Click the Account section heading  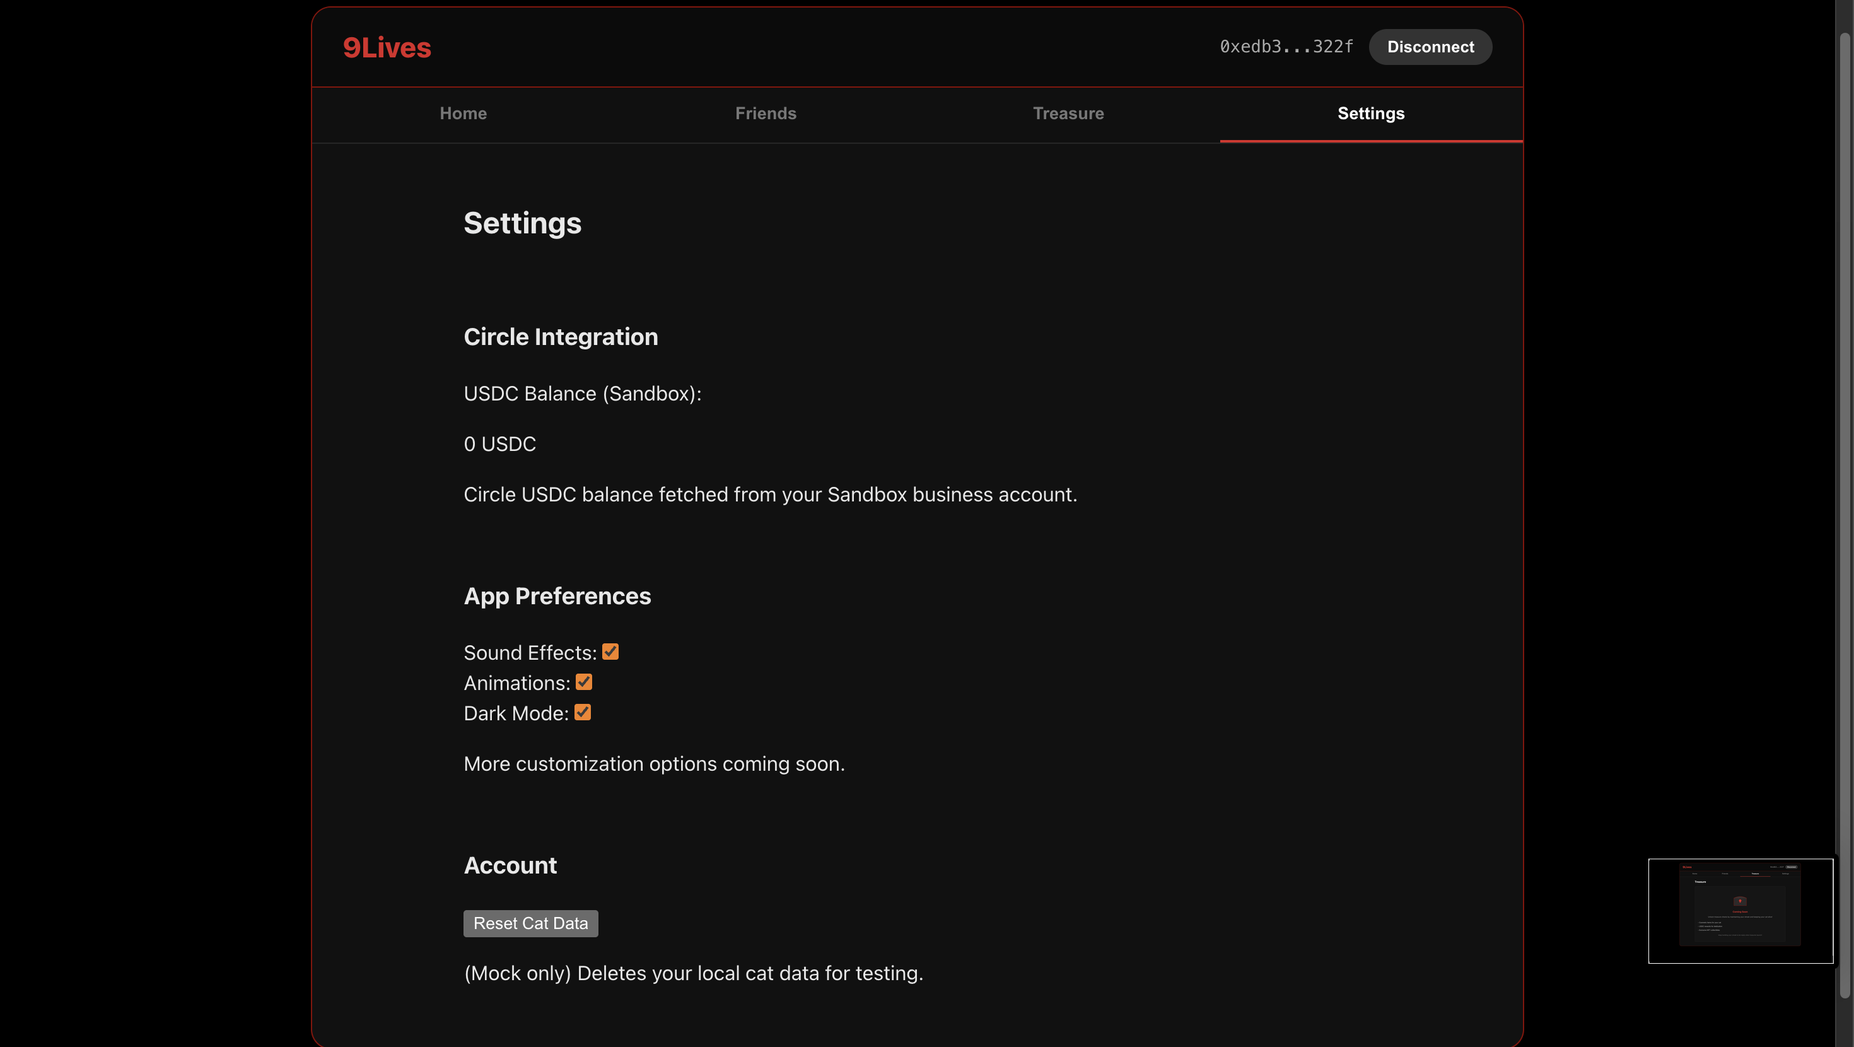click(x=510, y=865)
